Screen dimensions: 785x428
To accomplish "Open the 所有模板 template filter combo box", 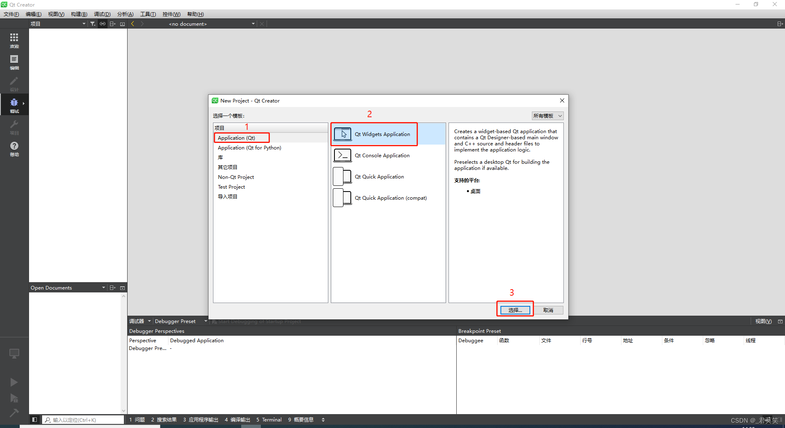I will click(547, 116).
